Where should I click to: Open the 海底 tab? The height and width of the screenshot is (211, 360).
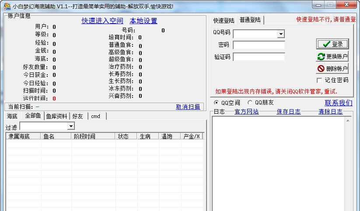pyautogui.click(x=12, y=116)
